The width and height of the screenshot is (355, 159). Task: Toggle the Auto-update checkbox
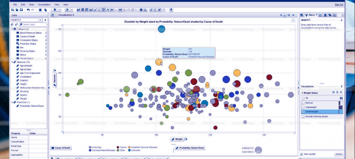tap(302, 154)
